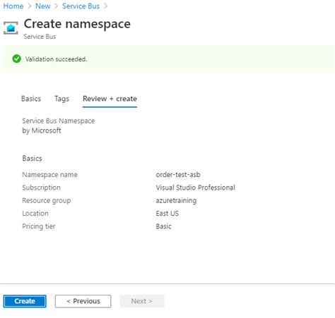Screen dimensions: 335x318
Task: Click the Resource group label
Action: tap(47, 200)
